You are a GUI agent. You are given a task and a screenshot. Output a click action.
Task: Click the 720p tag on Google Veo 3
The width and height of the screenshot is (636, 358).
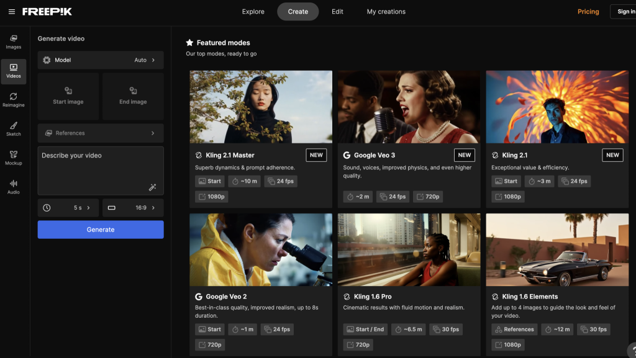pos(428,197)
